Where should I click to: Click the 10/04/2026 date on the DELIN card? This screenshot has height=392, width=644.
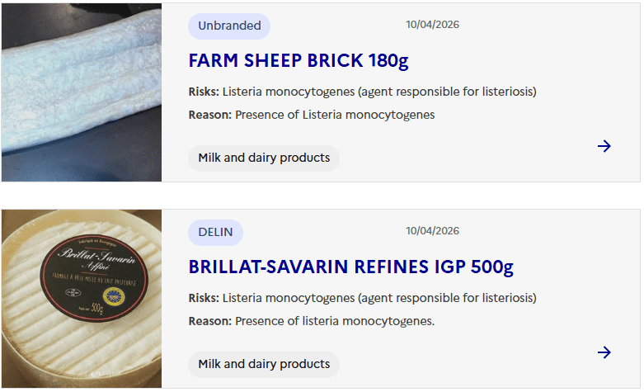pyautogui.click(x=432, y=231)
